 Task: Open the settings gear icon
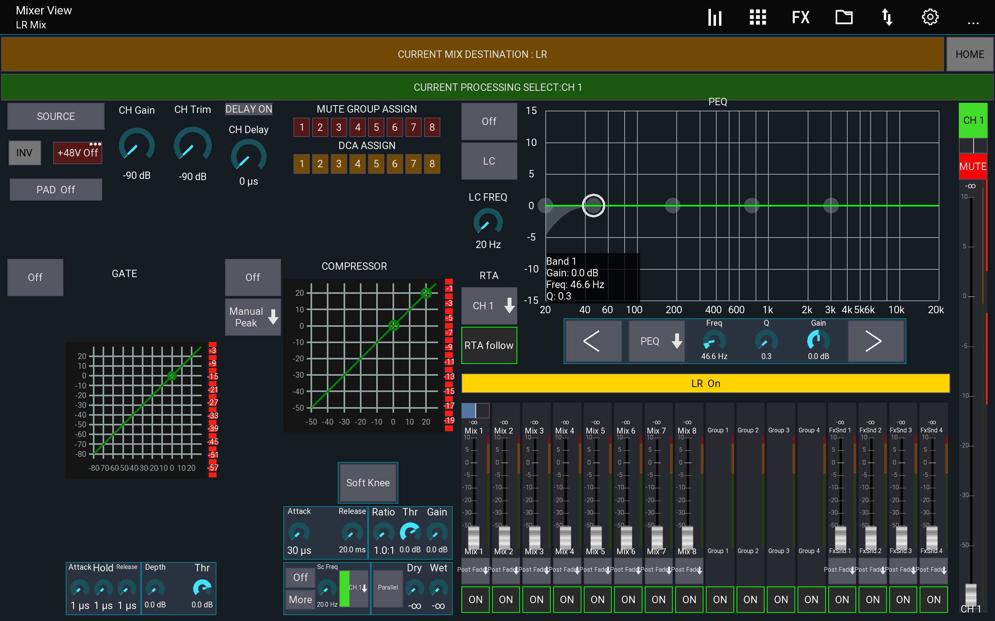(x=930, y=17)
